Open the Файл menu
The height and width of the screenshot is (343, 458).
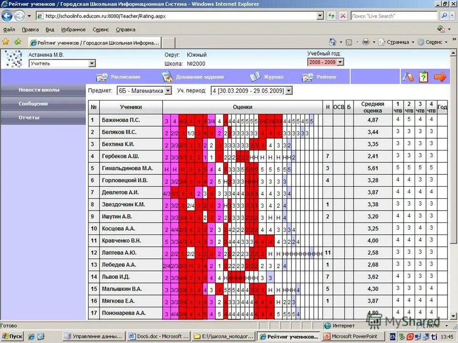click(9, 30)
